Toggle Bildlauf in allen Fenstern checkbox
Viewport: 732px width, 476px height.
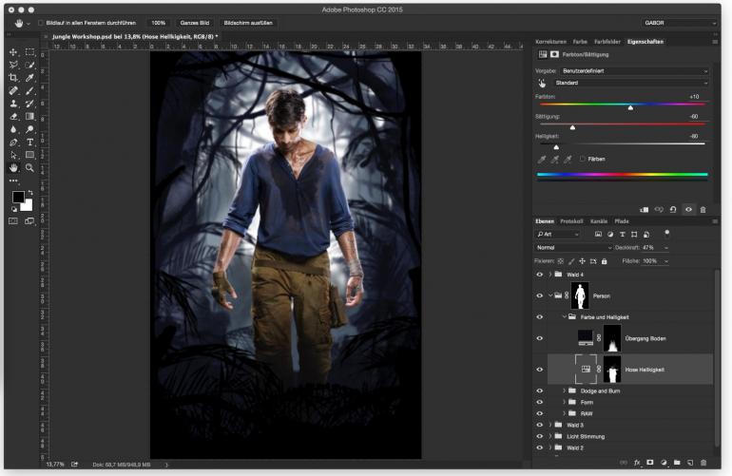point(41,23)
